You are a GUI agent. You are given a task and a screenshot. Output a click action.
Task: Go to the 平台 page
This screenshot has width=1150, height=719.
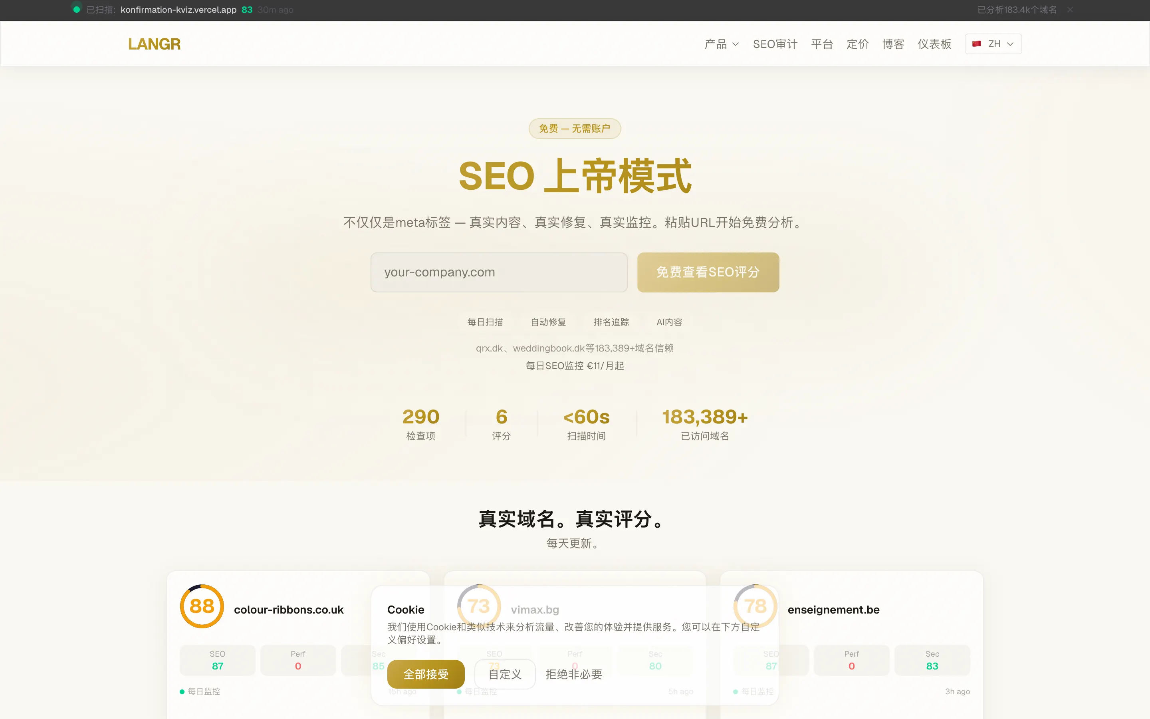click(822, 44)
